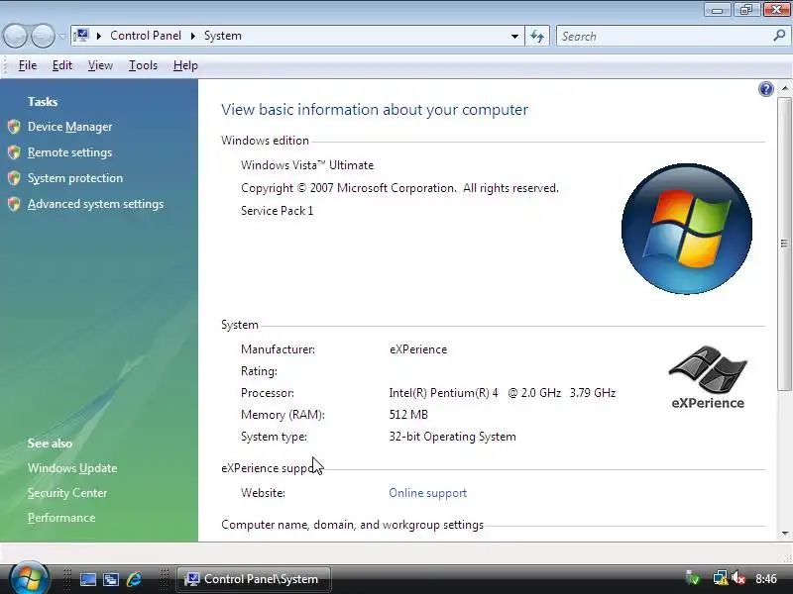
Task: Click the Back navigation arrow button
Action: 15,36
